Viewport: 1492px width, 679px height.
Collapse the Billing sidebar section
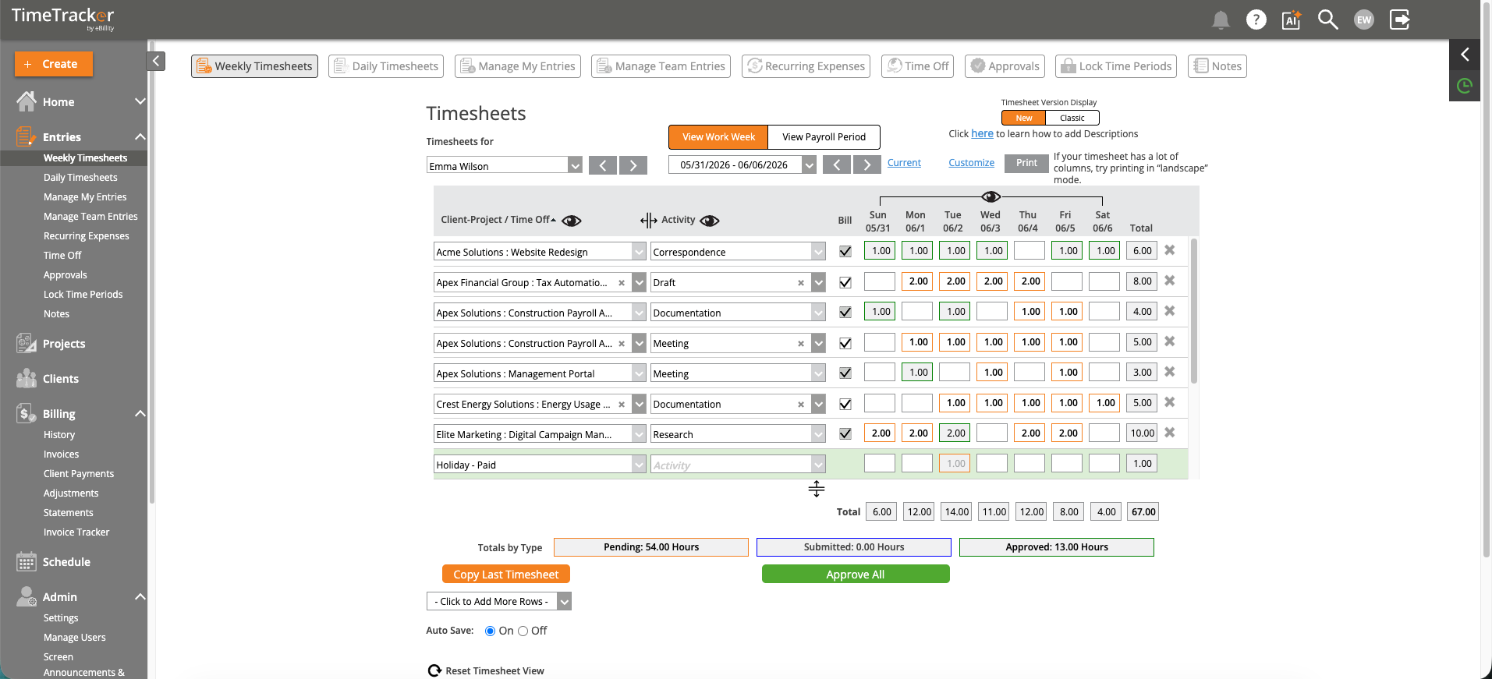click(140, 413)
